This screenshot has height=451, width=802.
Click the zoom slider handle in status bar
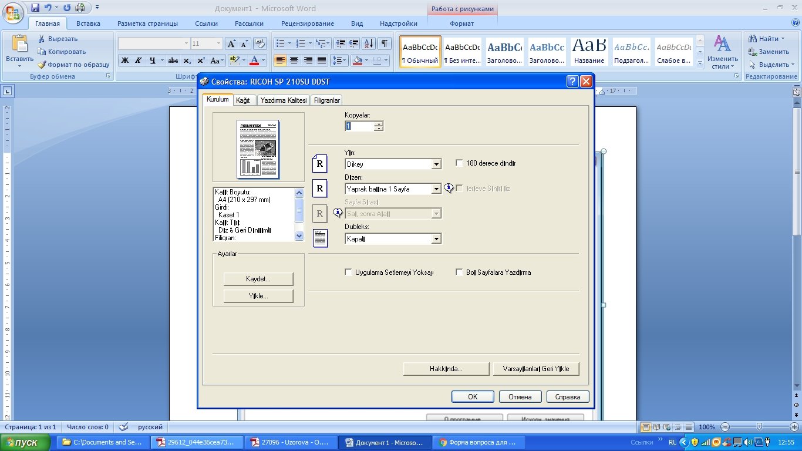click(759, 427)
